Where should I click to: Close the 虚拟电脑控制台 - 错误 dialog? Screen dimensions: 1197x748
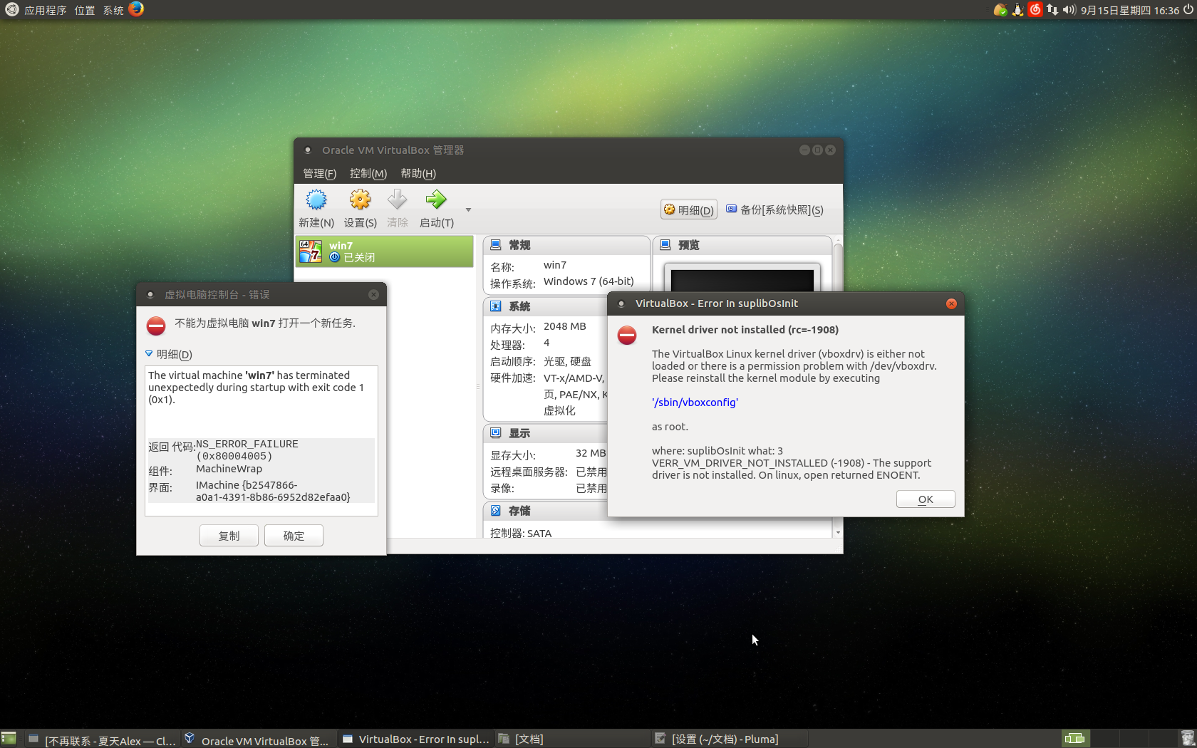point(373,294)
